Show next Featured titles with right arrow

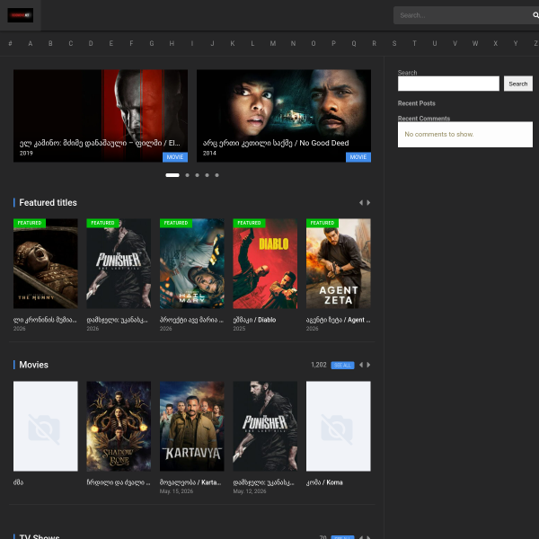368,203
